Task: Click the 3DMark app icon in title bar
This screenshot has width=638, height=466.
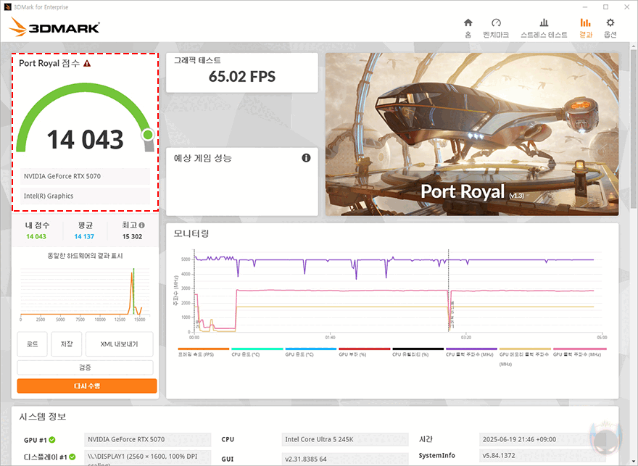Action: [7, 7]
